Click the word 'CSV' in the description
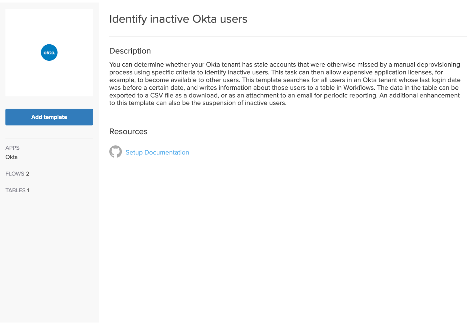The width and height of the screenshot is (474, 327). point(156,95)
